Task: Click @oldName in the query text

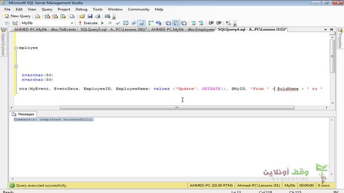Action: tap(288, 89)
